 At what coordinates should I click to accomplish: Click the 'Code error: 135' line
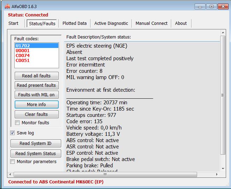[x=85, y=121]
